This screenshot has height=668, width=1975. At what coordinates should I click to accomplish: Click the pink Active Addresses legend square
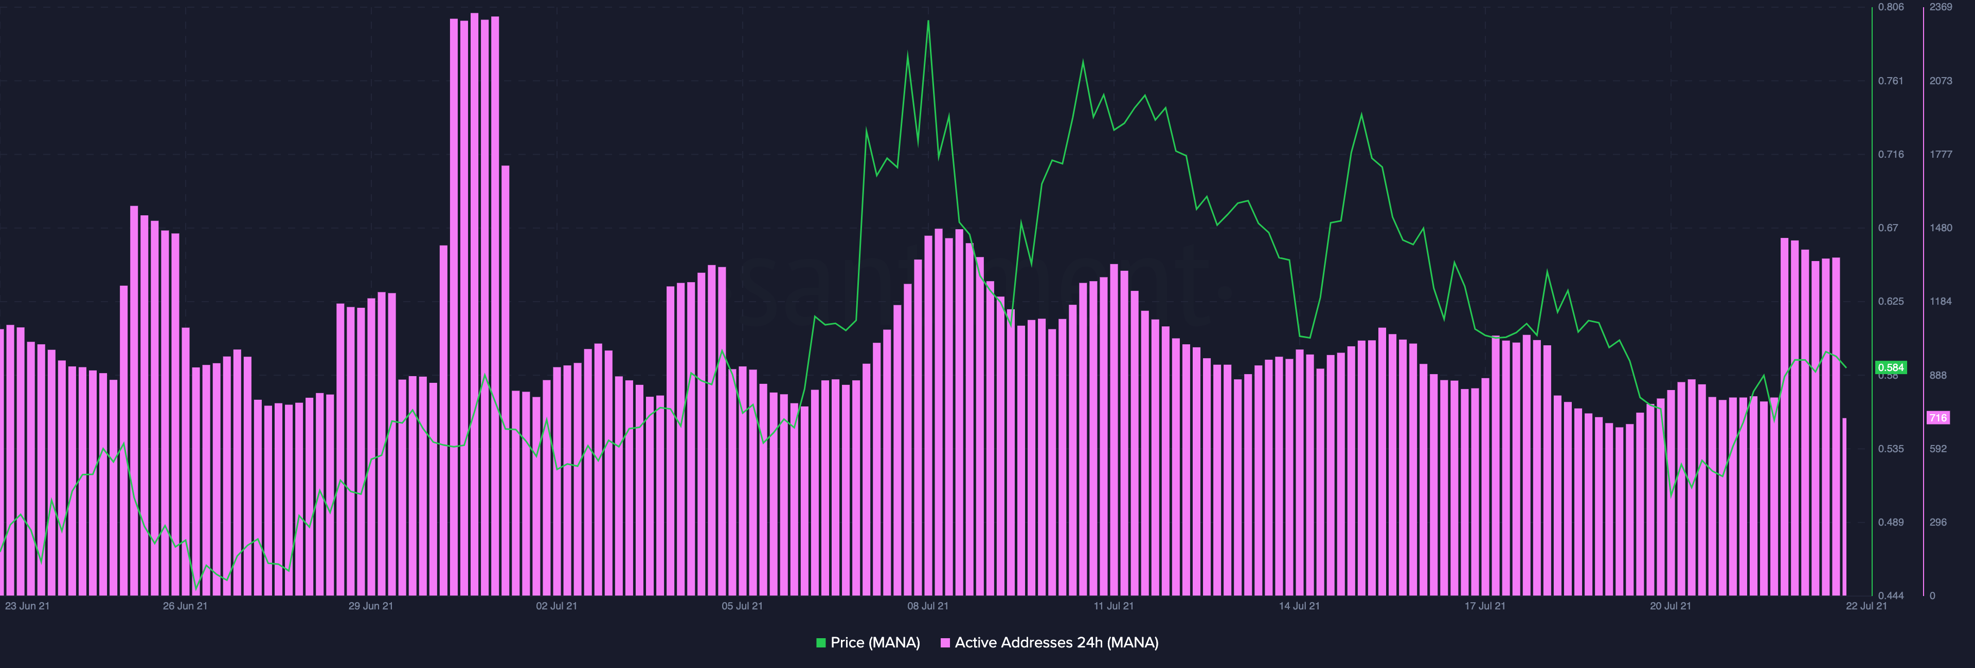click(945, 643)
